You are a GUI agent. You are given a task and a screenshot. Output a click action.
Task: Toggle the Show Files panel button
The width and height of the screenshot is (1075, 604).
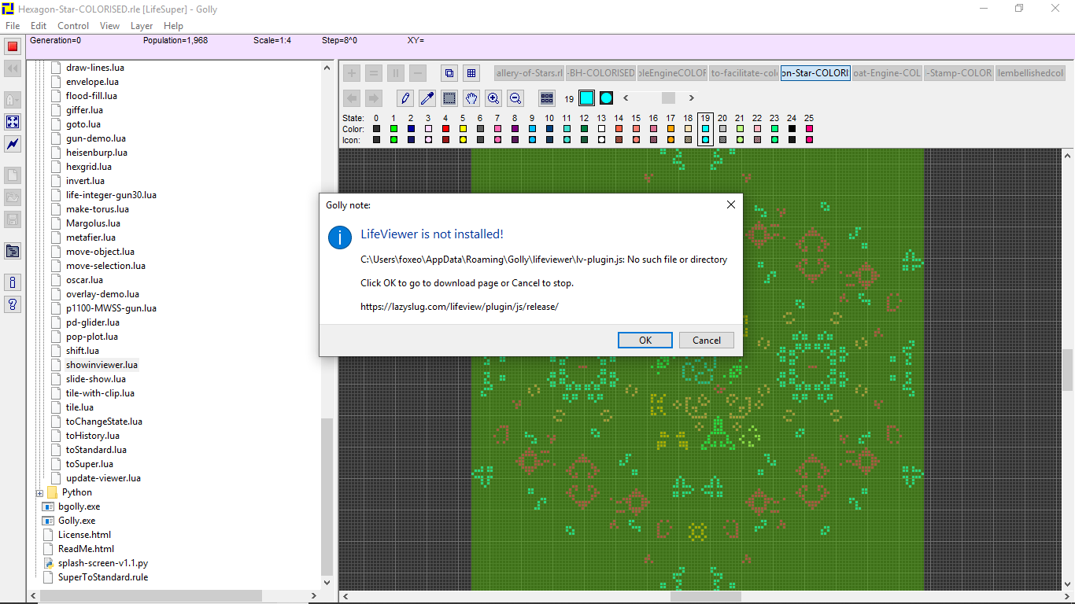click(13, 251)
